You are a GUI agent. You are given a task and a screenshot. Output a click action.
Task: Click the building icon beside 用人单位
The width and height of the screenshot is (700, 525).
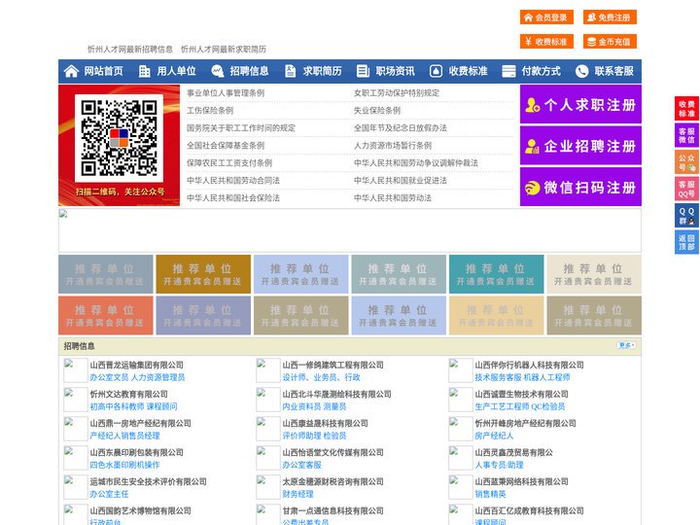(x=145, y=71)
